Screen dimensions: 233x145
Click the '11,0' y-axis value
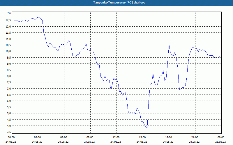8,39
